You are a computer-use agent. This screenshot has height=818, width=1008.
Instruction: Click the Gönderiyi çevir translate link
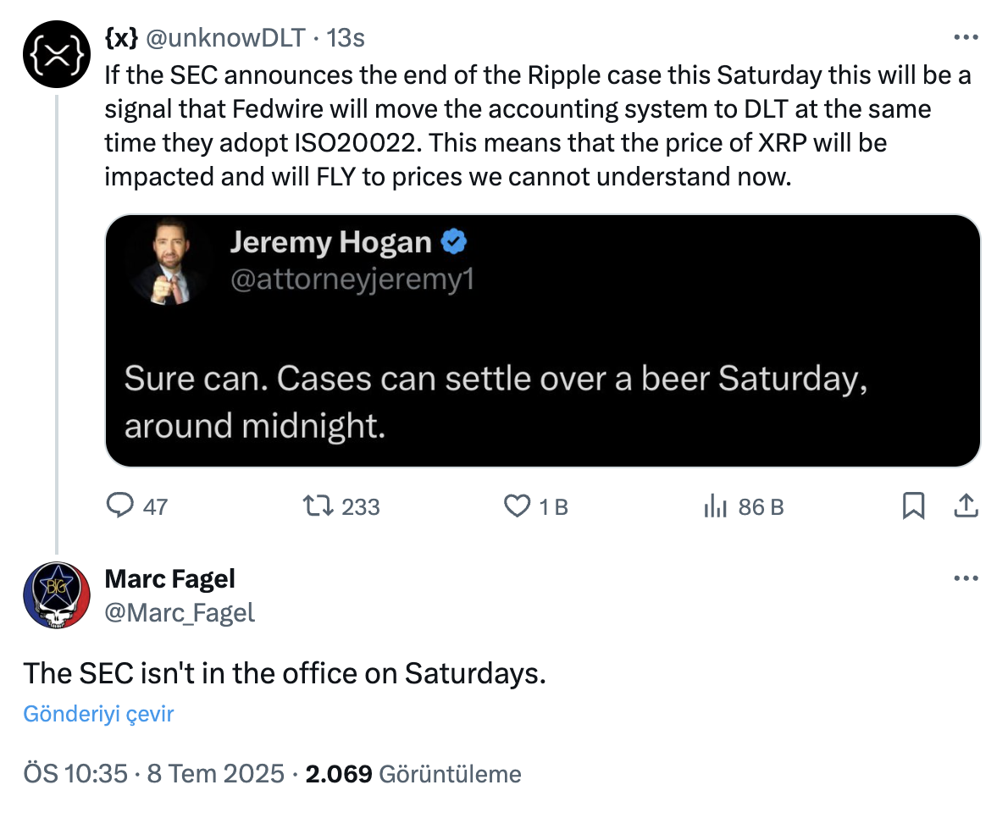pos(98,714)
